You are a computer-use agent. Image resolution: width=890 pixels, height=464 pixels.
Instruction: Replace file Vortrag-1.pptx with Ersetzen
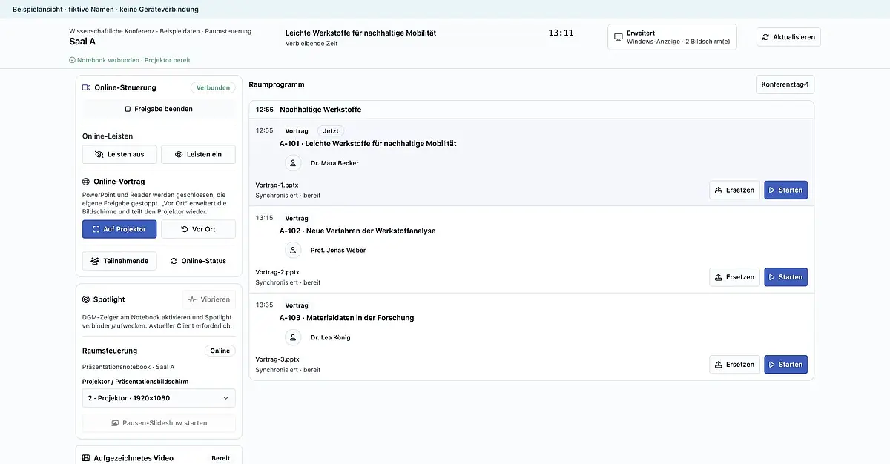click(x=734, y=190)
